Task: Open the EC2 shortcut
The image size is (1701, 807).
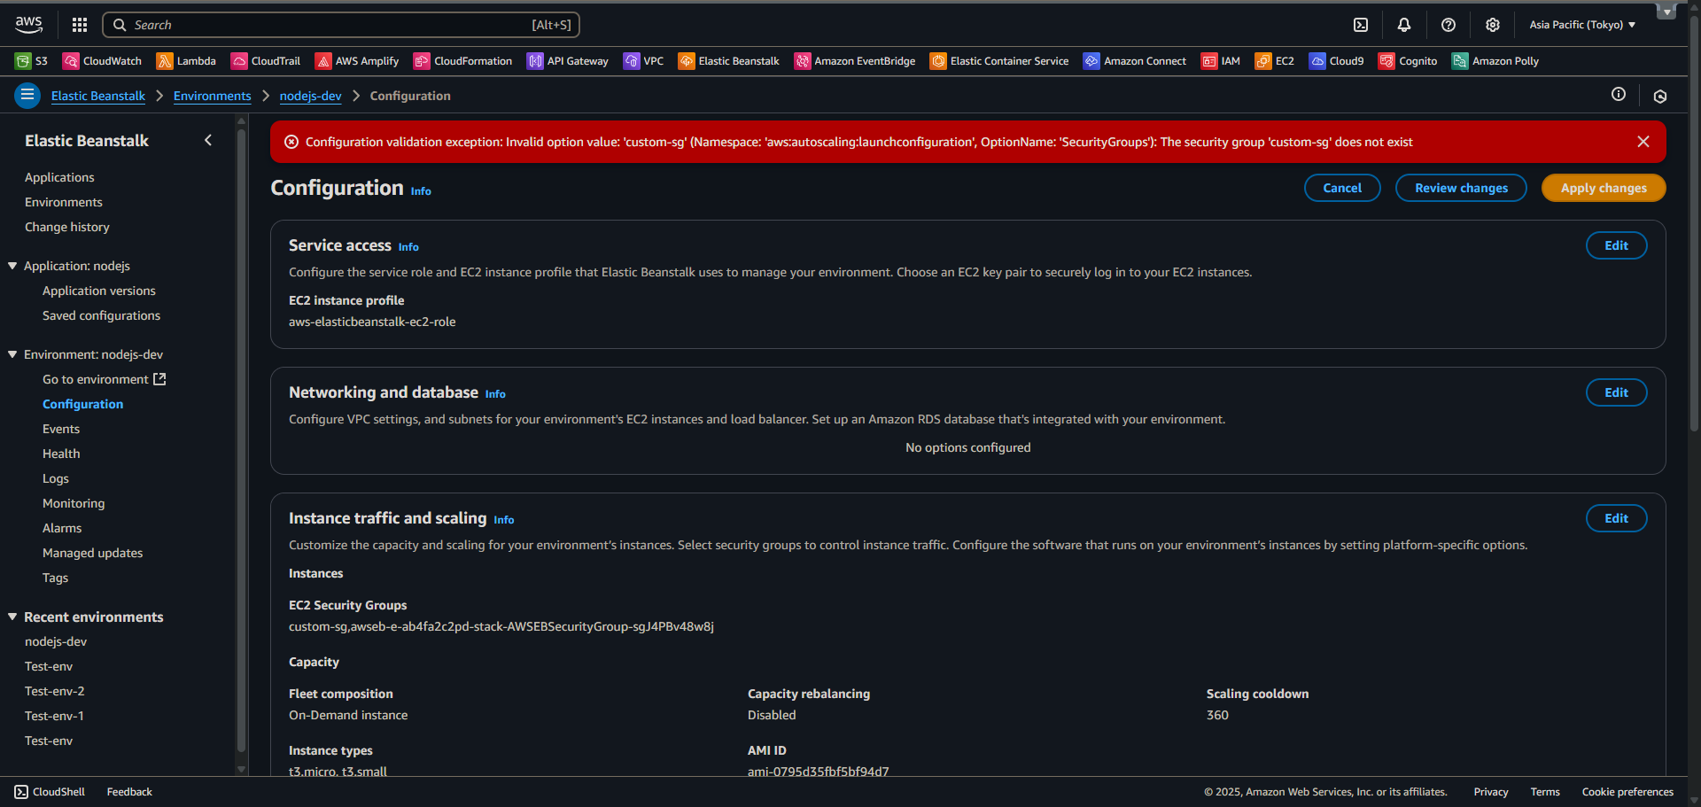Action: [1275, 61]
